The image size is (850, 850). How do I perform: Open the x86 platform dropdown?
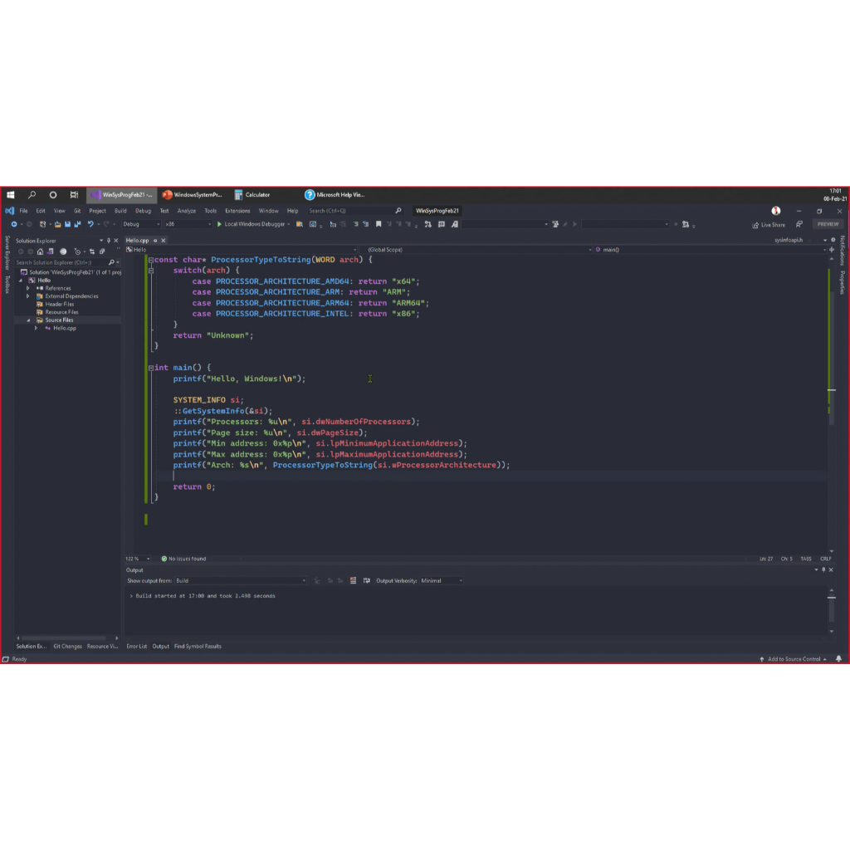click(188, 224)
